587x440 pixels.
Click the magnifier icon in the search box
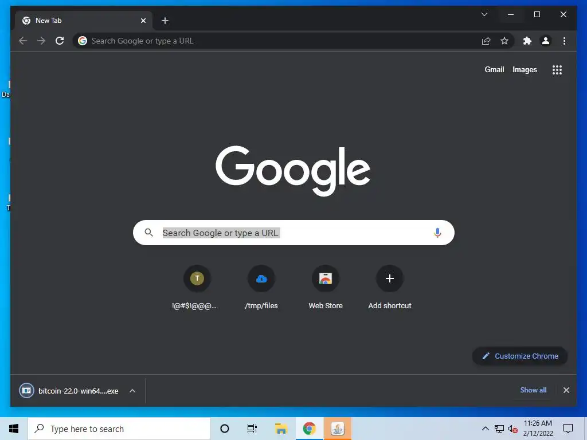[148, 233]
